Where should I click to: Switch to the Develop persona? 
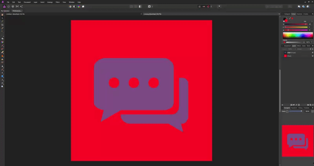[x=13, y=7]
